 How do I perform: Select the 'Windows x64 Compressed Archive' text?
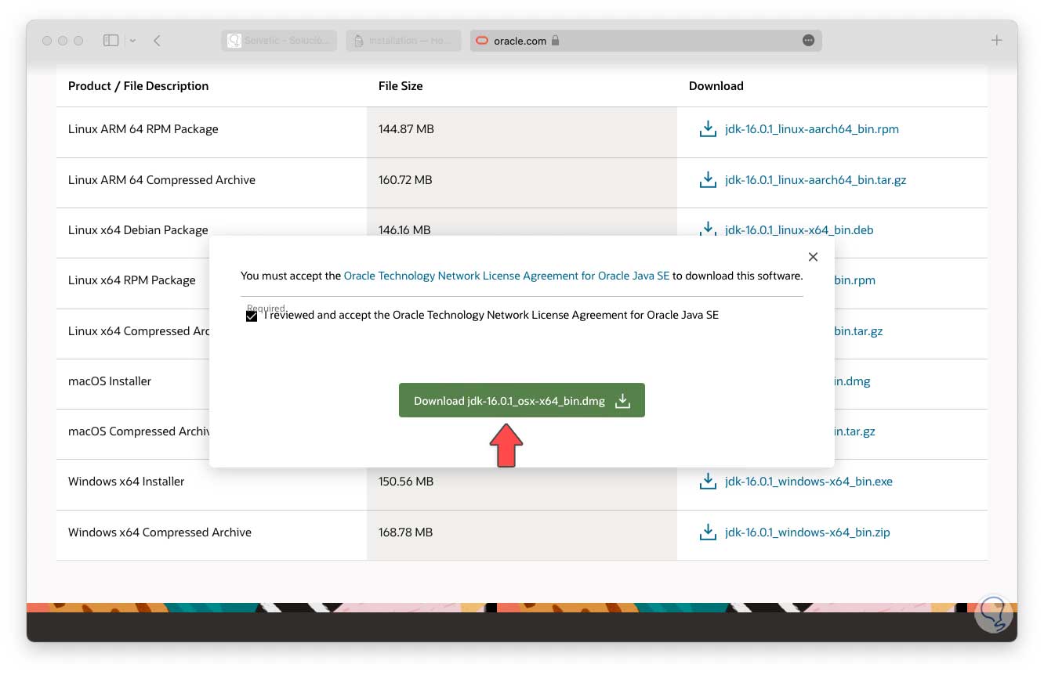pos(160,532)
